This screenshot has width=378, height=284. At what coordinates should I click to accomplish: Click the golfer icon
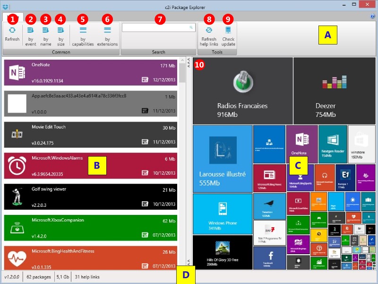pyautogui.click(x=17, y=196)
